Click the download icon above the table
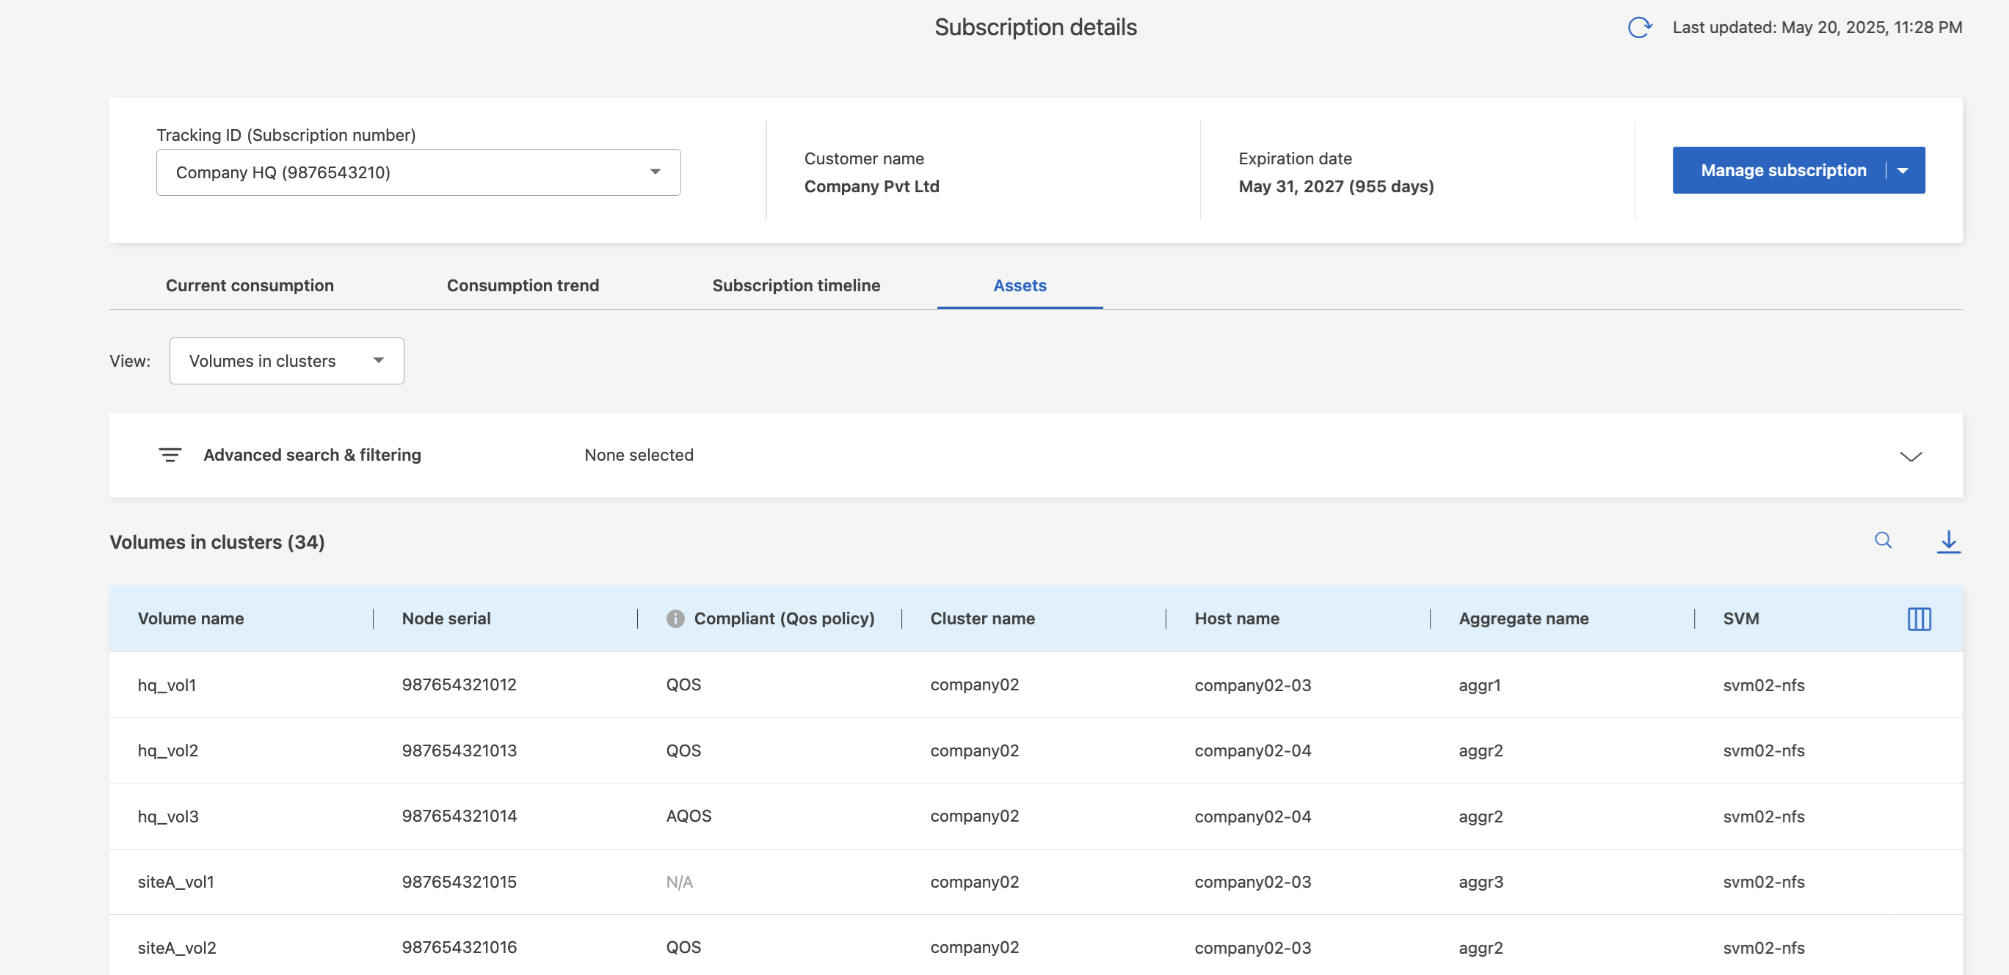Image resolution: width=2009 pixels, height=975 pixels. coord(1947,541)
